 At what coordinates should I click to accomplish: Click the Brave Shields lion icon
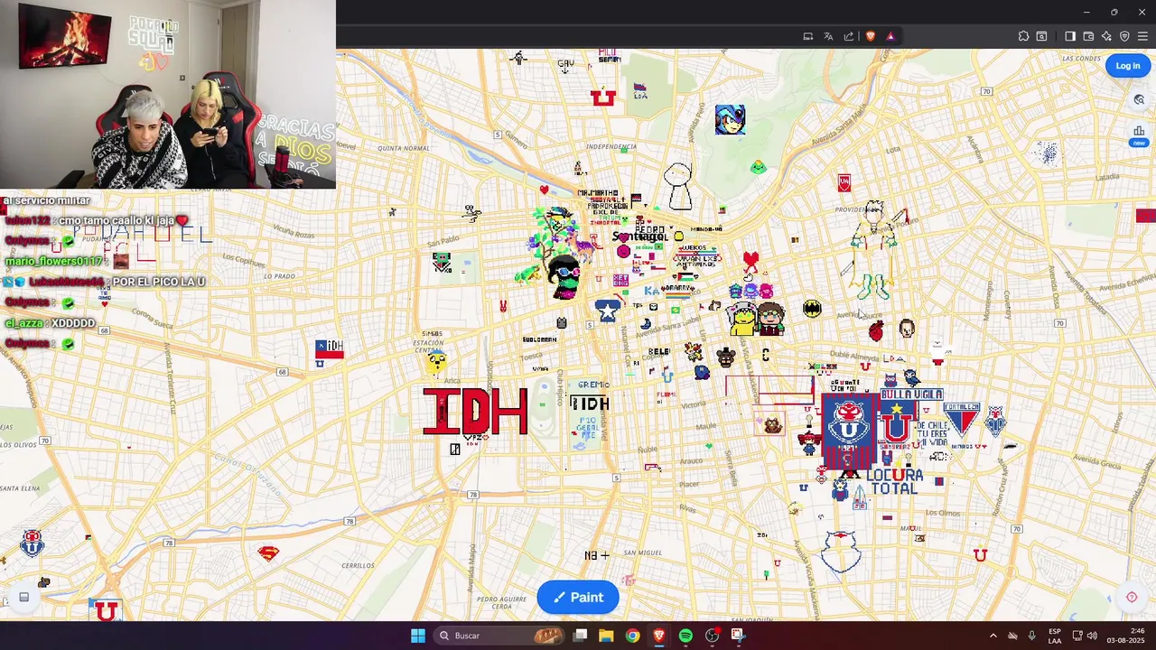point(871,36)
